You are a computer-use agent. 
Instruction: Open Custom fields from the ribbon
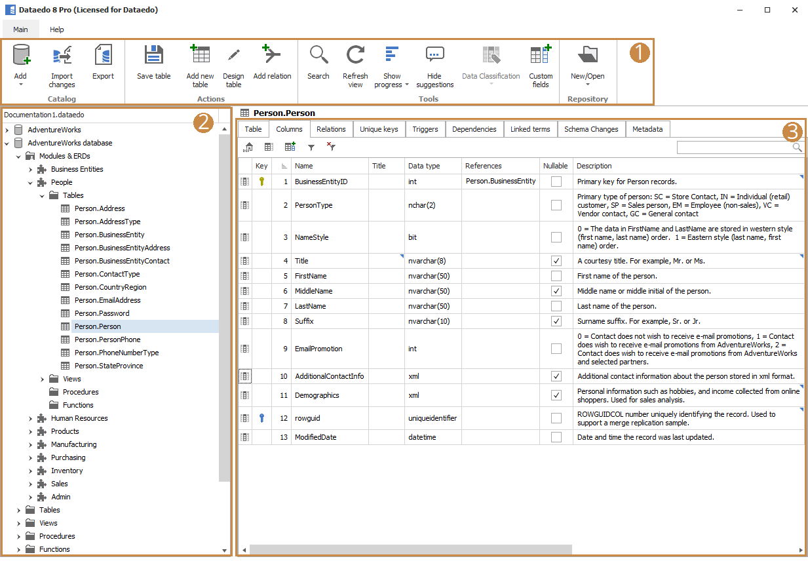click(541, 55)
